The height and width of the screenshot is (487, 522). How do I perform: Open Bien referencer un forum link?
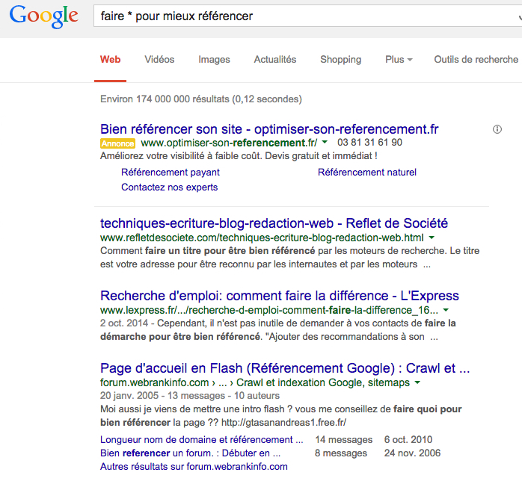[190, 453]
